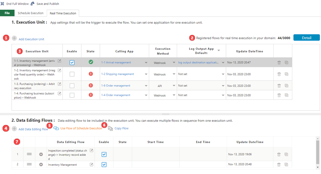Click Copy Flow link
Viewport: 321px width, 174px height.
point(121,129)
